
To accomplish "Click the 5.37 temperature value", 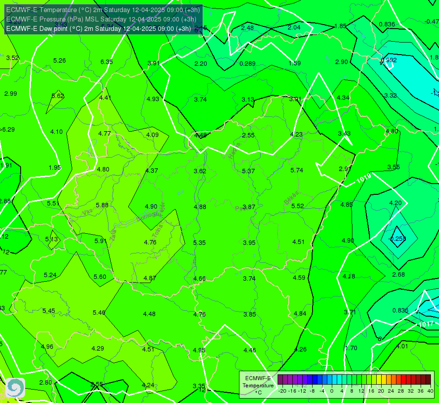I will click(248, 171).
